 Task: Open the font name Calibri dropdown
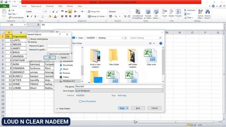(43, 12)
